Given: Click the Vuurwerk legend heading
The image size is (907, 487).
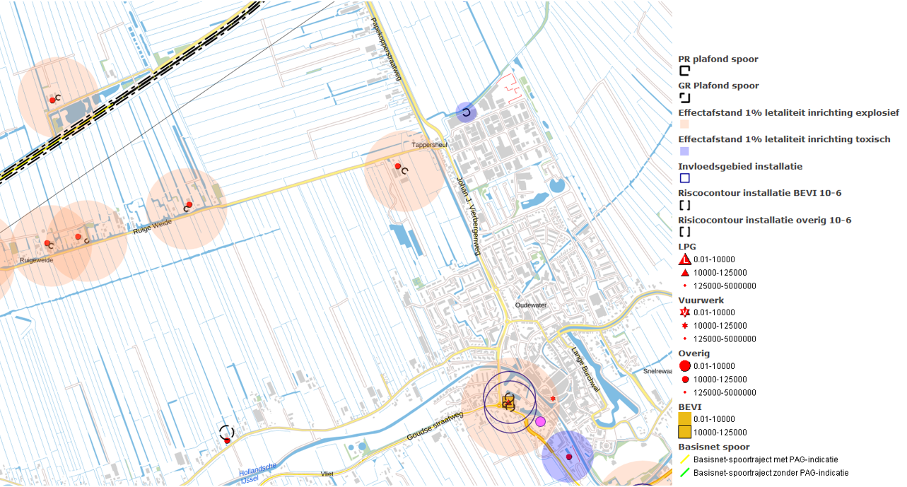Looking at the screenshot, I should (x=700, y=300).
